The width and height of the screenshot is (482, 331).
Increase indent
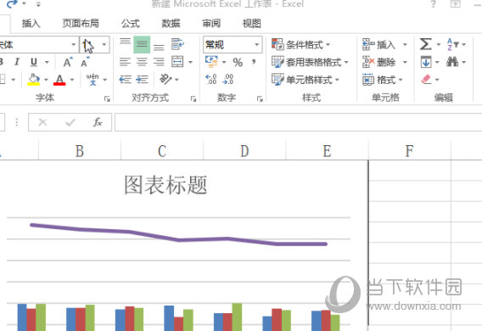tap(142, 80)
